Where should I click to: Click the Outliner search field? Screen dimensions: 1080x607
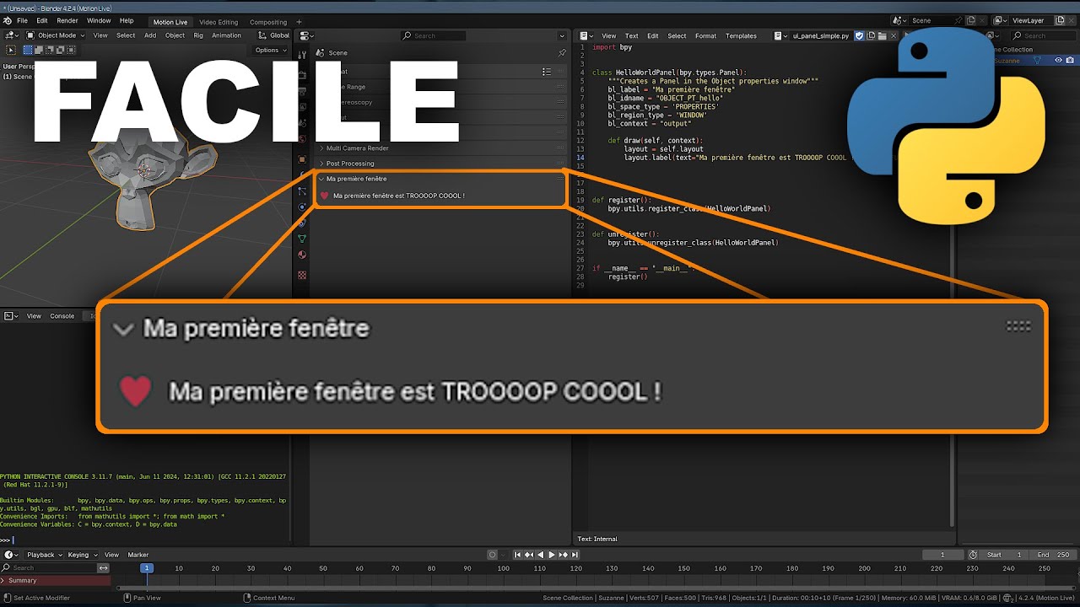point(1044,35)
